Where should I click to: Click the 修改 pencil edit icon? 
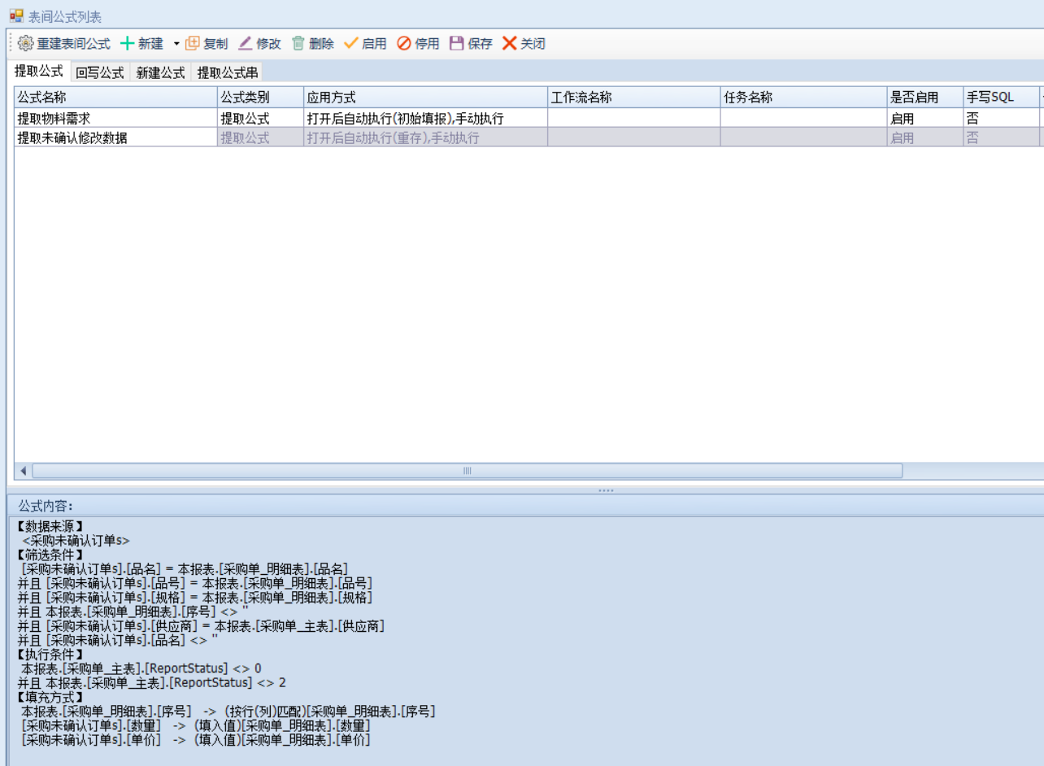point(246,44)
